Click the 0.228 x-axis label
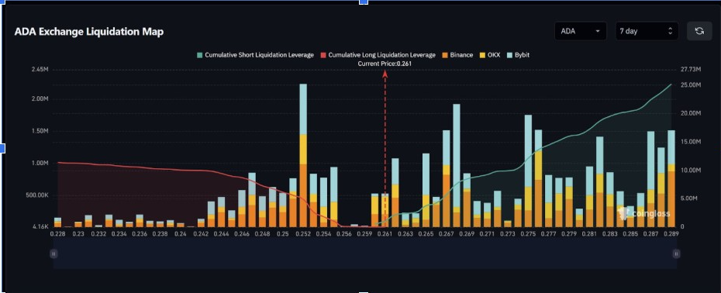The width and height of the screenshot is (721, 293). [58, 233]
